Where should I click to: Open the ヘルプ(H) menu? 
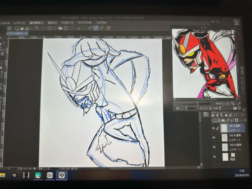point(101,23)
